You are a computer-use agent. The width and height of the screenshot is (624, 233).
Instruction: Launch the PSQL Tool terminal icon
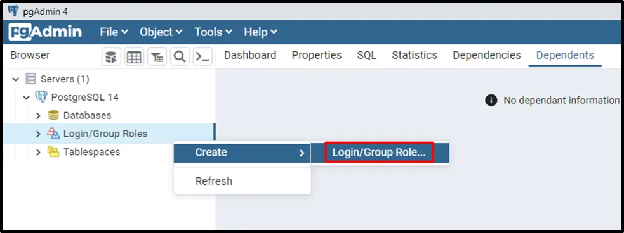pos(203,57)
